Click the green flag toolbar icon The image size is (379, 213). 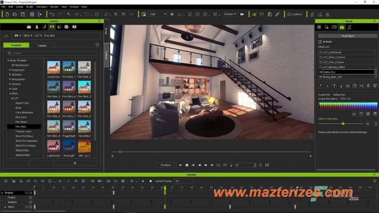262,15
